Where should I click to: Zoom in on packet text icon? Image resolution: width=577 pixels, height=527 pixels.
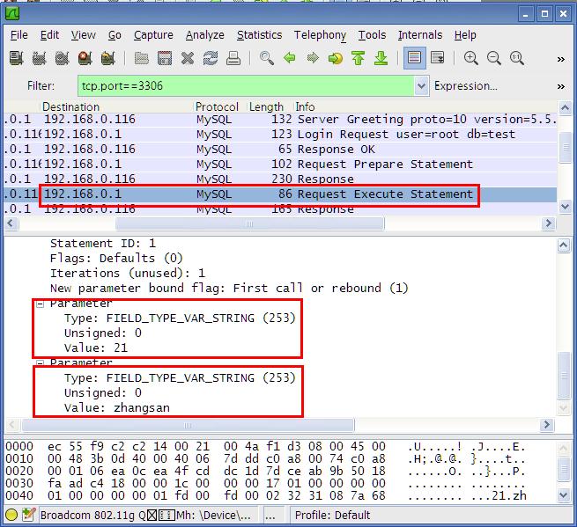tap(470, 58)
